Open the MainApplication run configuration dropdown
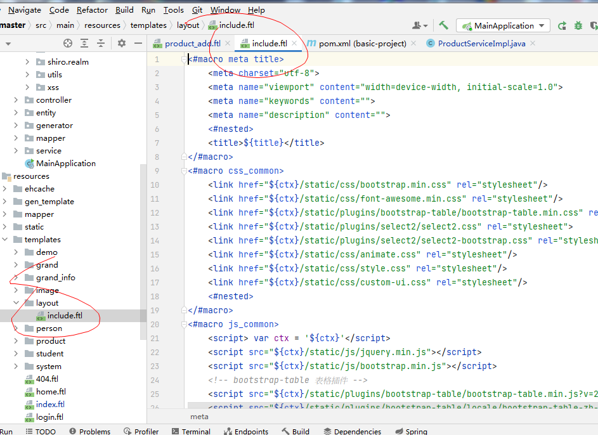 [x=503, y=25]
